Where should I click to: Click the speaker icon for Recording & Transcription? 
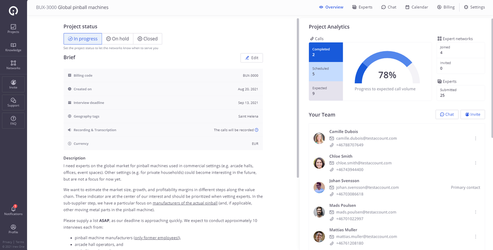[x=69, y=130]
